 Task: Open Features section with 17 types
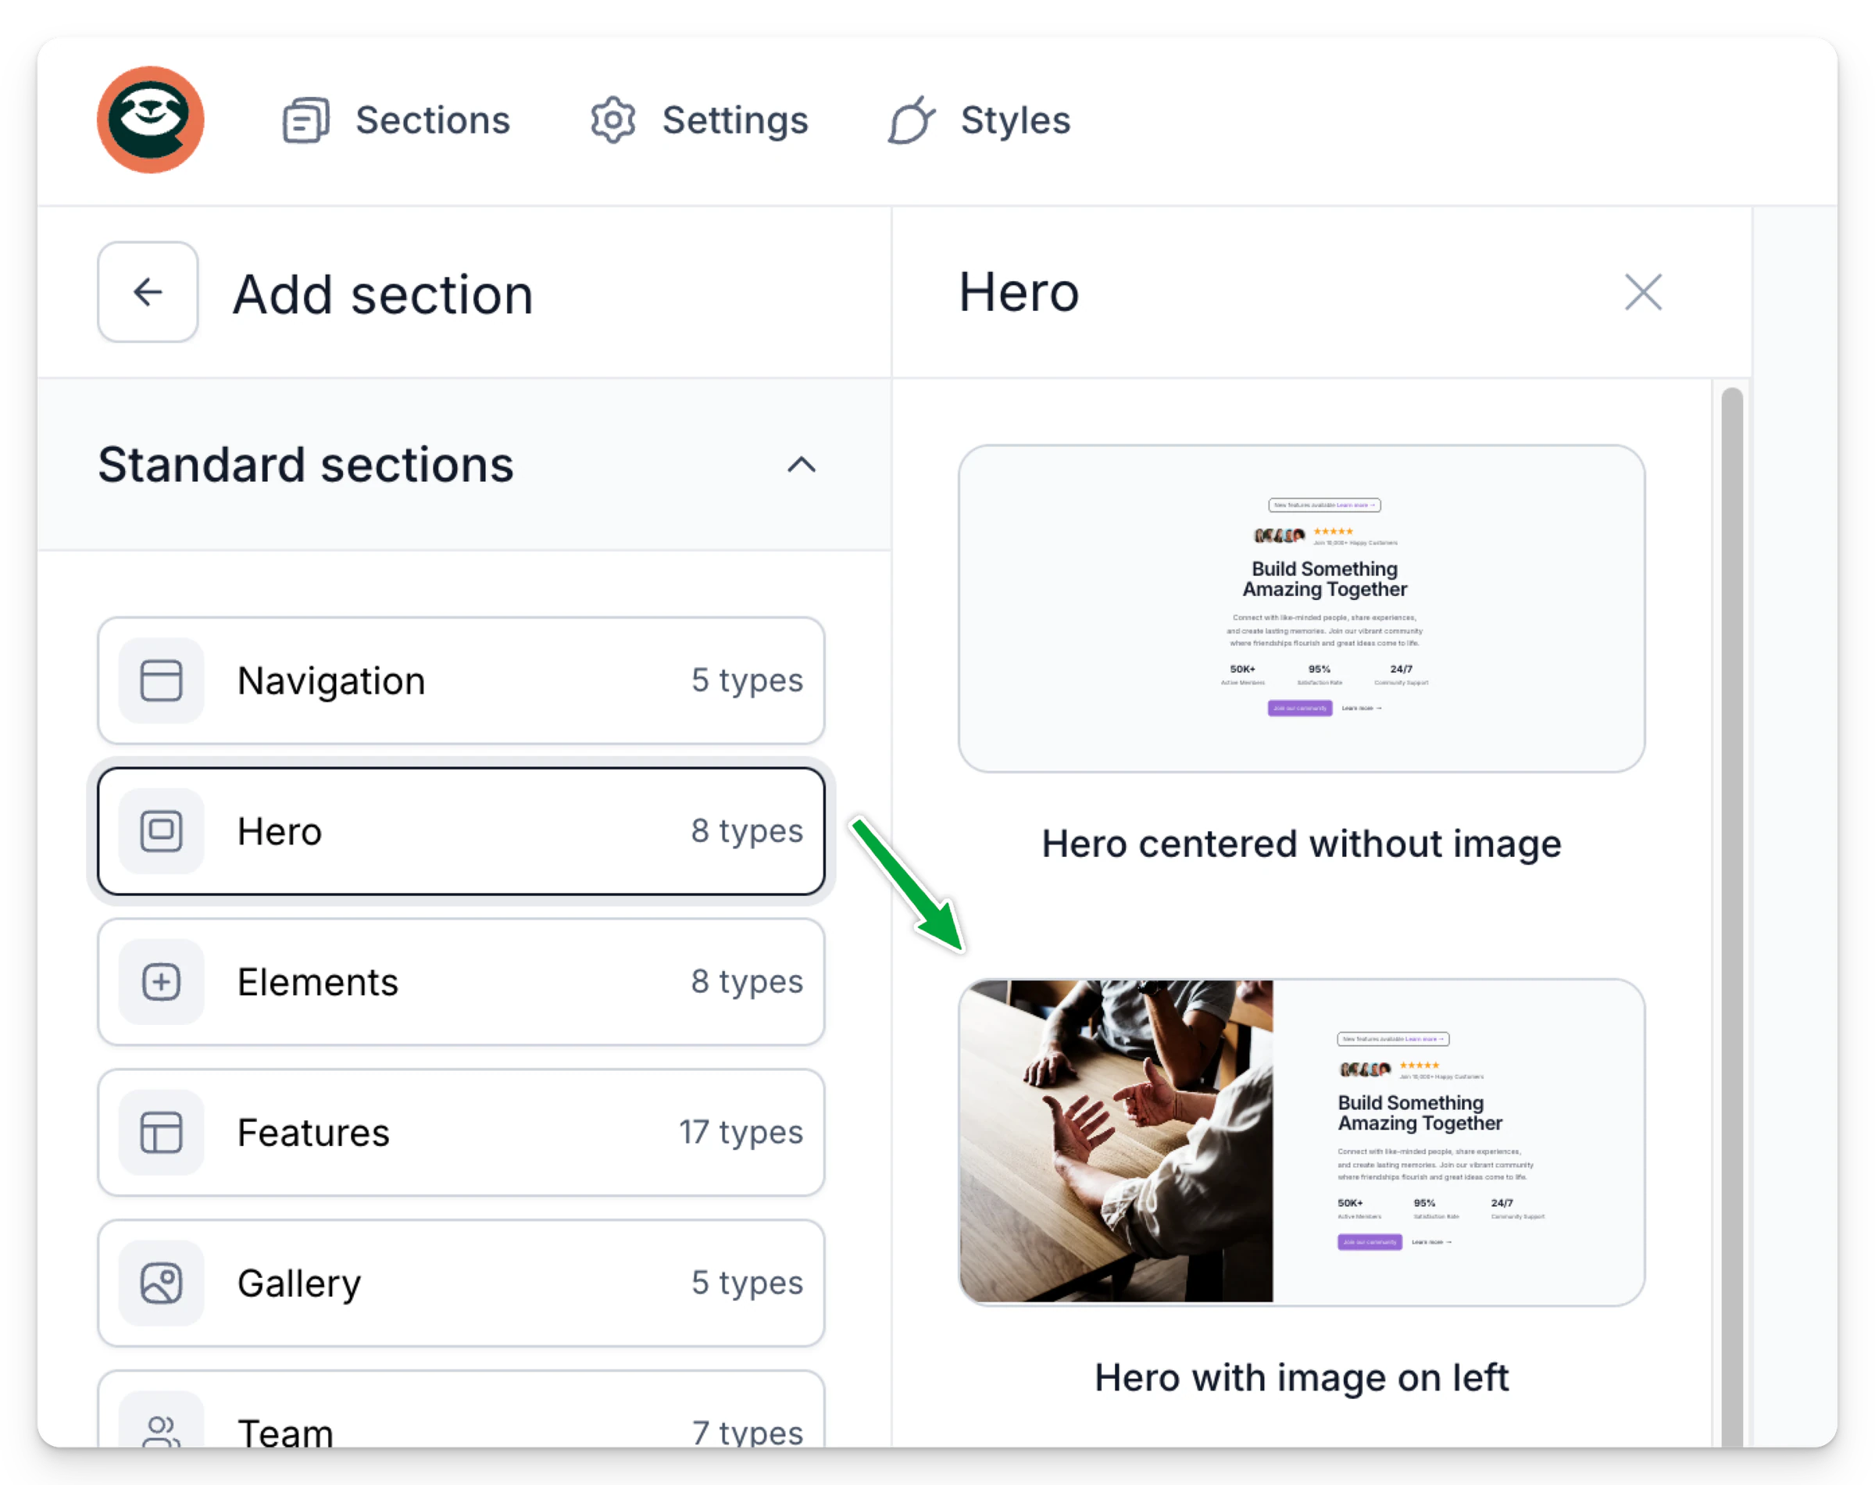(461, 1132)
